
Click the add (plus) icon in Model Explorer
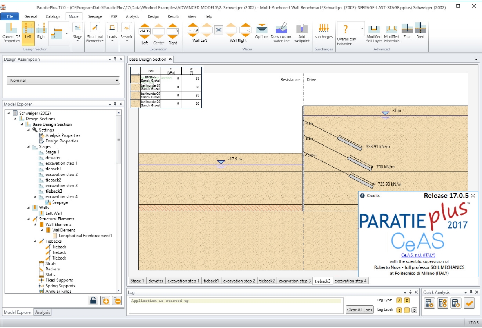tap(105, 300)
